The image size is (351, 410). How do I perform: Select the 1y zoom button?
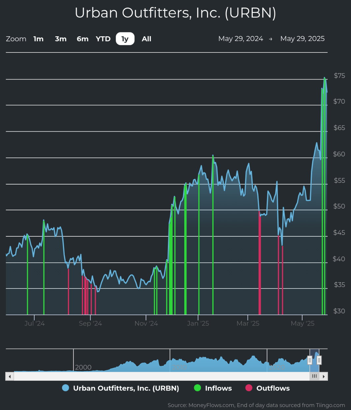(x=125, y=39)
